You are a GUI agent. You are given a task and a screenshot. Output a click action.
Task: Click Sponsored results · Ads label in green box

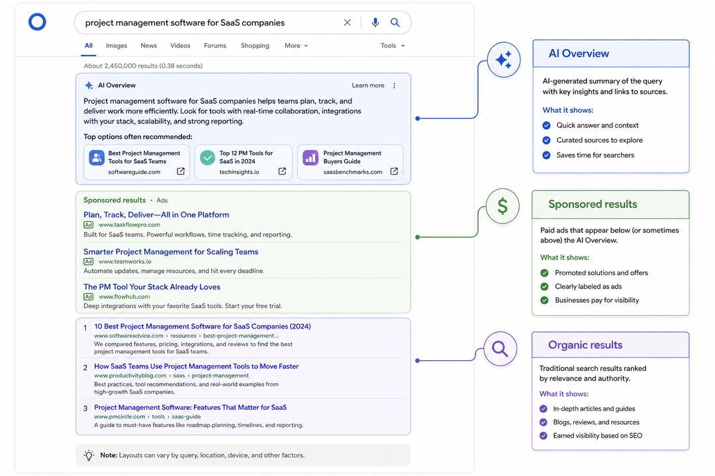point(125,200)
